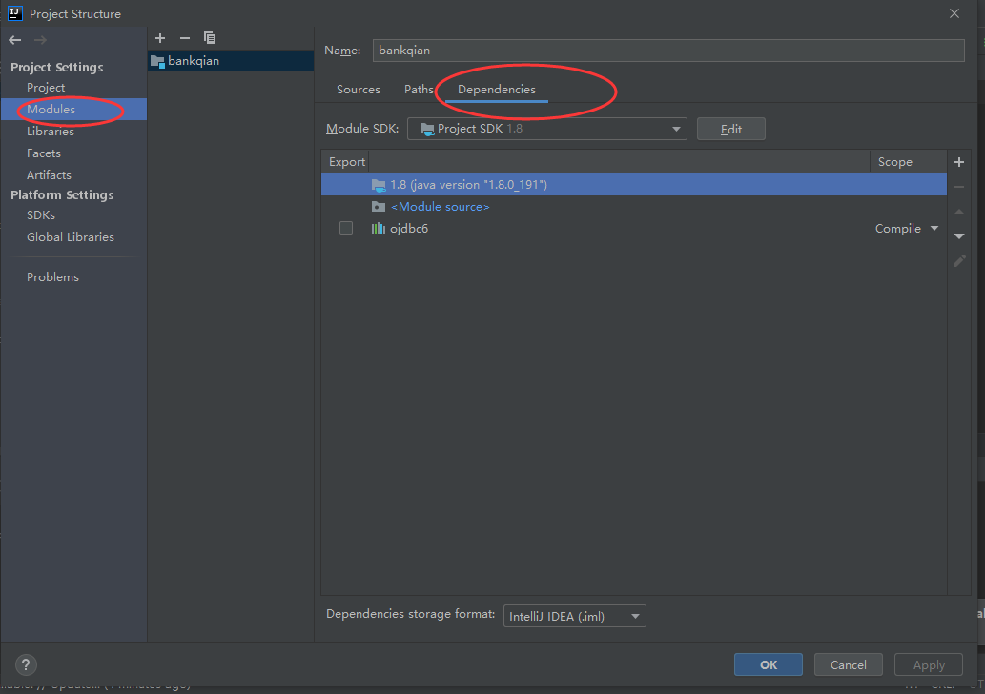Click the bankqian module folder icon
Screen dimensions: 985x694
(x=157, y=62)
